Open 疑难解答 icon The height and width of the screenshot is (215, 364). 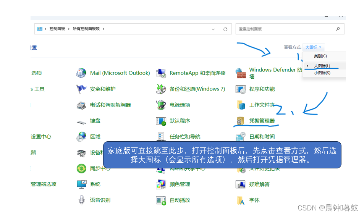241,184
